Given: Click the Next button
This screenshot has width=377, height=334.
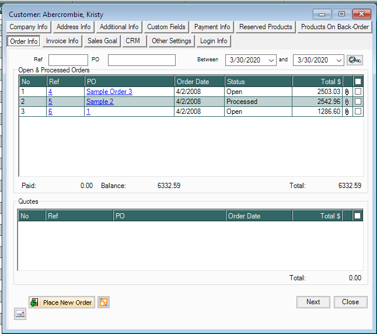Looking at the screenshot, I should tap(313, 302).
